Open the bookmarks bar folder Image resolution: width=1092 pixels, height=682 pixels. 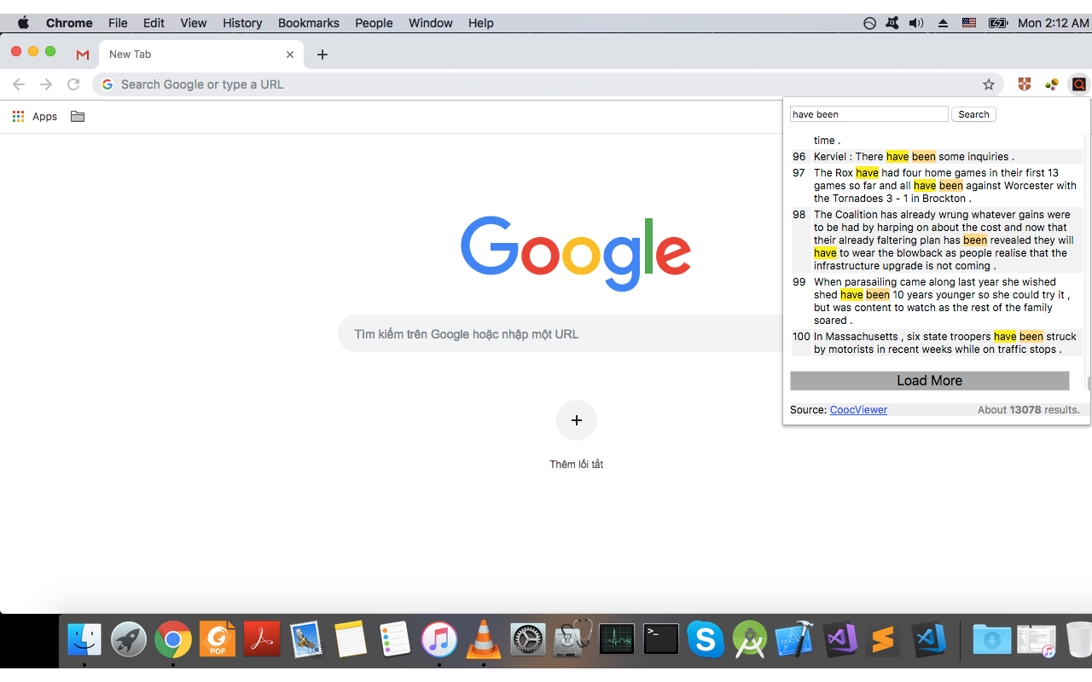pyautogui.click(x=78, y=117)
